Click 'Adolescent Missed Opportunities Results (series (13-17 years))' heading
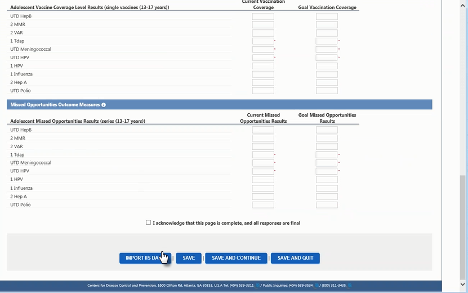Image resolution: width=468 pixels, height=293 pixels. coord(78,121)
